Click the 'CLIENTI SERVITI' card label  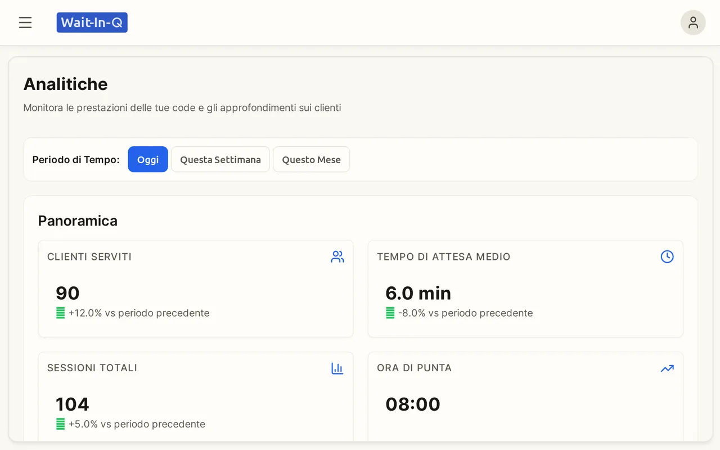pos(89,257)
